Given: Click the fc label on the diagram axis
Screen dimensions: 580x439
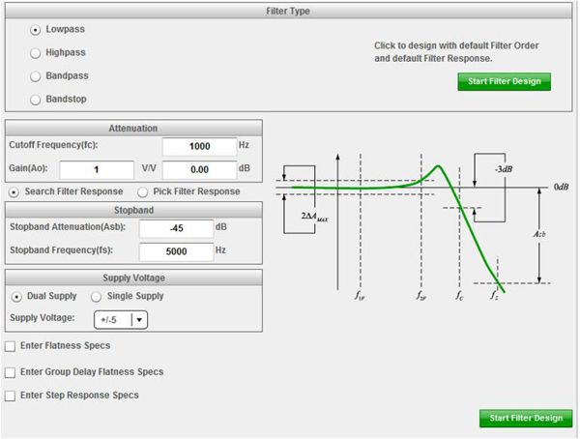Looking at the screenshot, I should point(459,295).
